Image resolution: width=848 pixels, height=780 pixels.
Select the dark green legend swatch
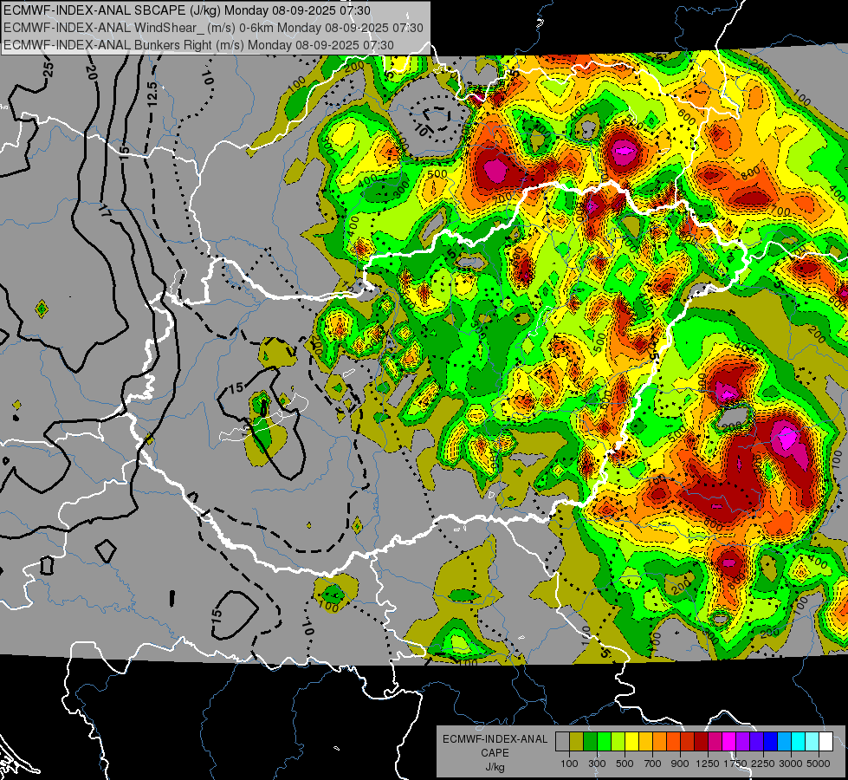tap(590, 741)
